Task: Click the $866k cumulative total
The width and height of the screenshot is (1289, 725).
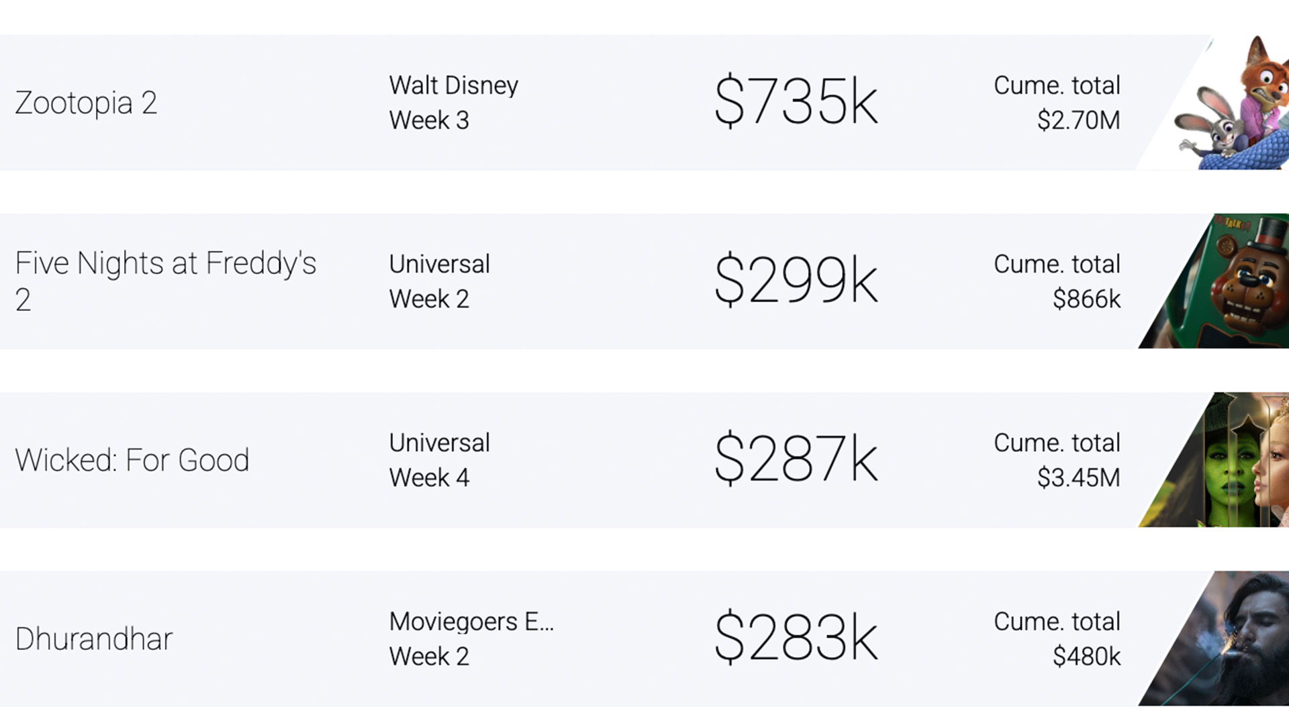Action: 1086,299
